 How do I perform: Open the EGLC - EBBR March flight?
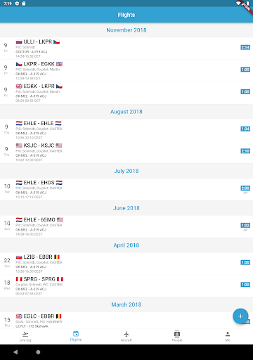tap(126, 320)
